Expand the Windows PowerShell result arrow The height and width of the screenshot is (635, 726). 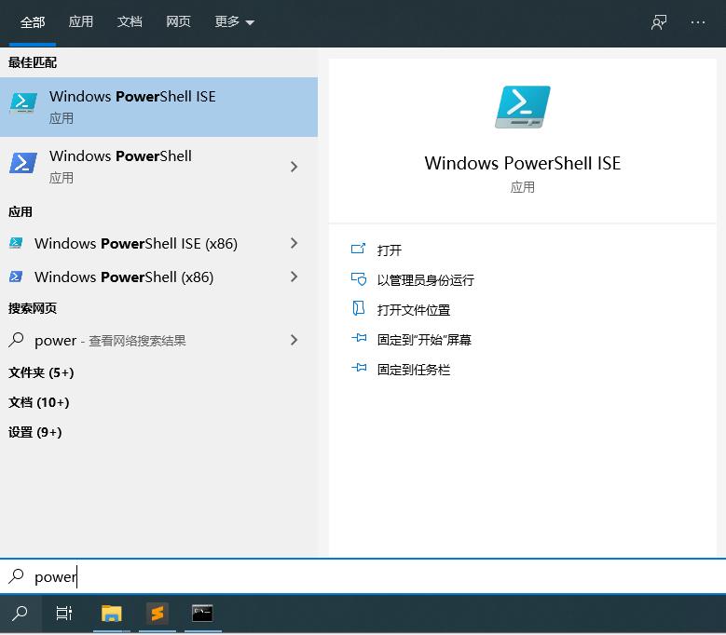(294, 167)
